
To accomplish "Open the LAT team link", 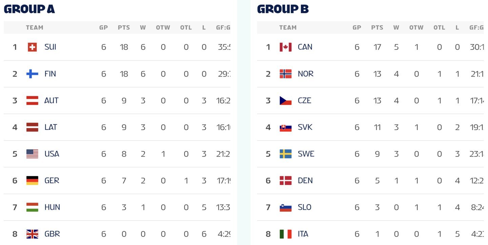I will (x=51, y=127).
